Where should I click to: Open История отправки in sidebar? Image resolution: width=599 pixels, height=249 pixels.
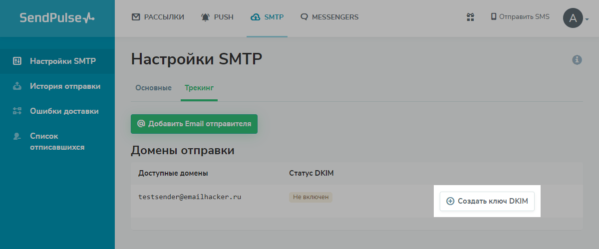tap(57, 86)
